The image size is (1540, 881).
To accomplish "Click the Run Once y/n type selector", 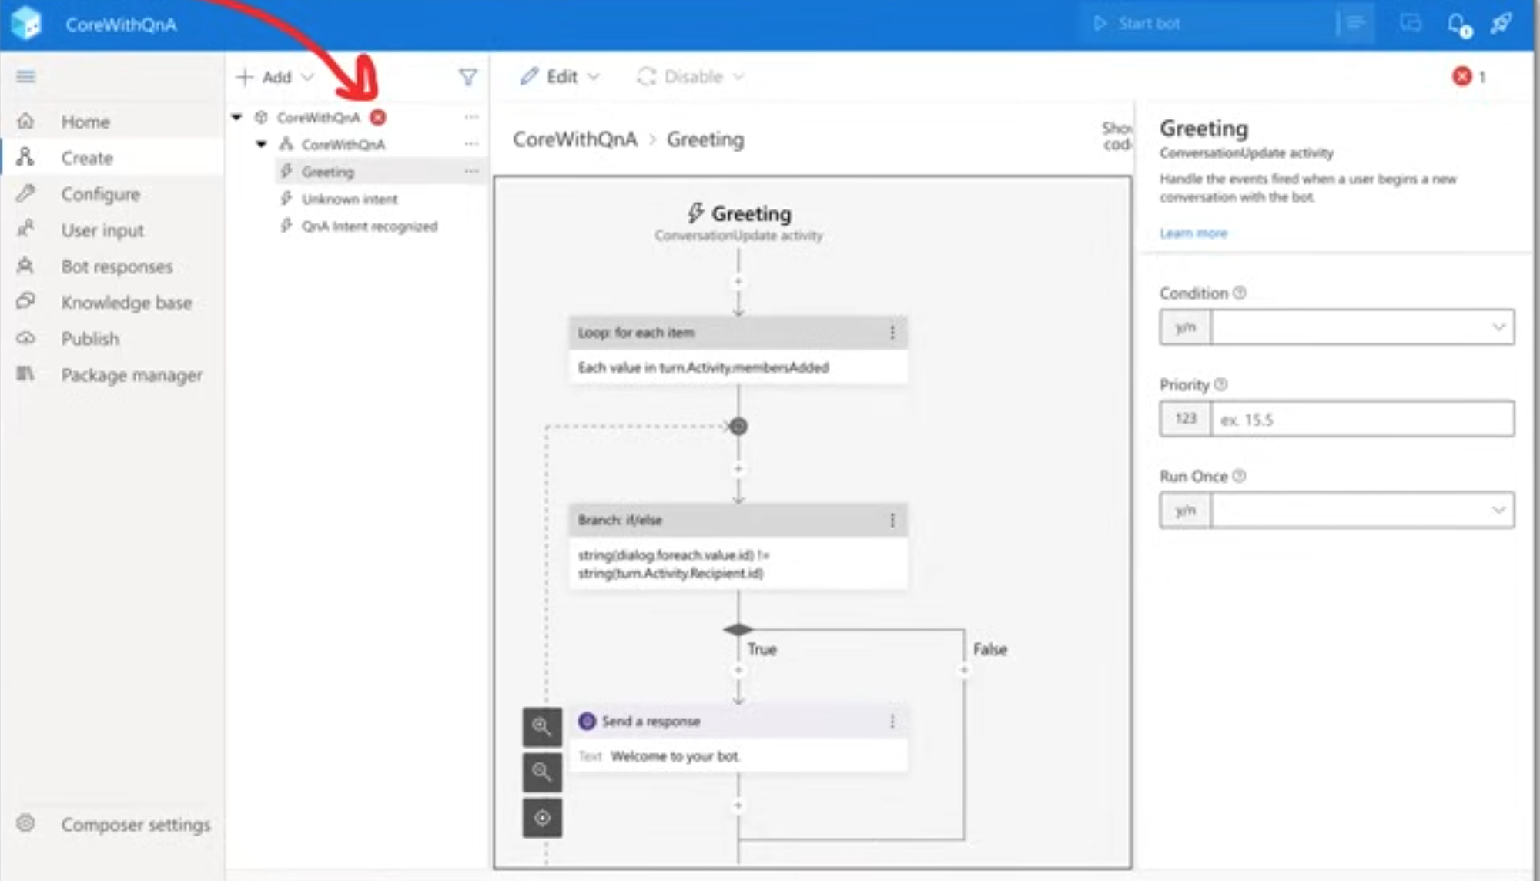I will 1185,510.
